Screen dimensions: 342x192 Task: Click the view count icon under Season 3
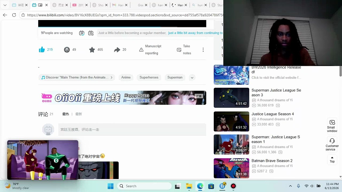pyautogui.click(x=254, y=106)
